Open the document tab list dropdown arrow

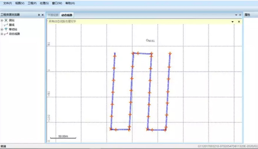pyautogui.click(x=236, y=15)
